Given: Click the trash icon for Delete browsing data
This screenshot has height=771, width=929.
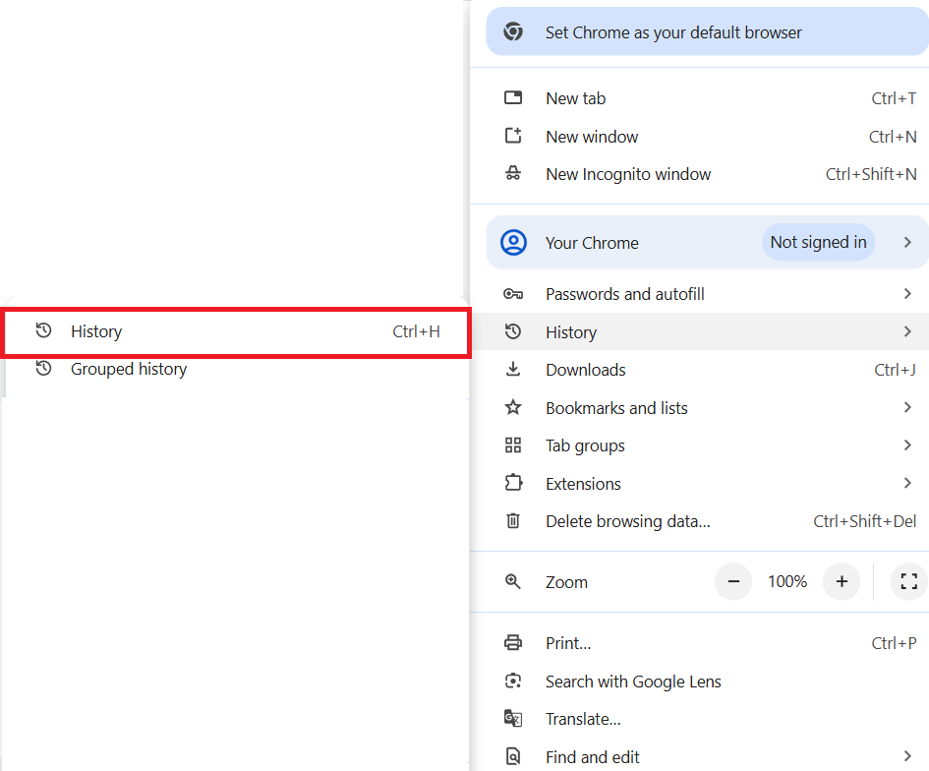Looking at the screenshot, I should click(513, 521).
